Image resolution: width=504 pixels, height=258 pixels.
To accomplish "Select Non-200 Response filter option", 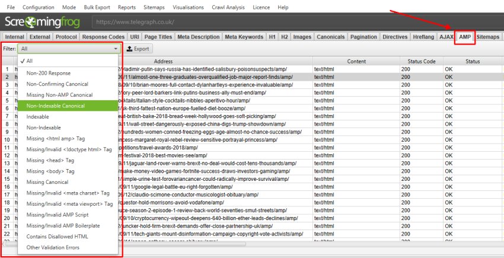I will (x=68, y=73).
